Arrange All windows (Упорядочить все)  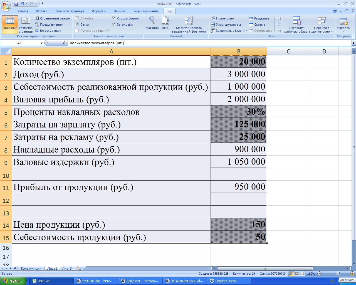226,24
